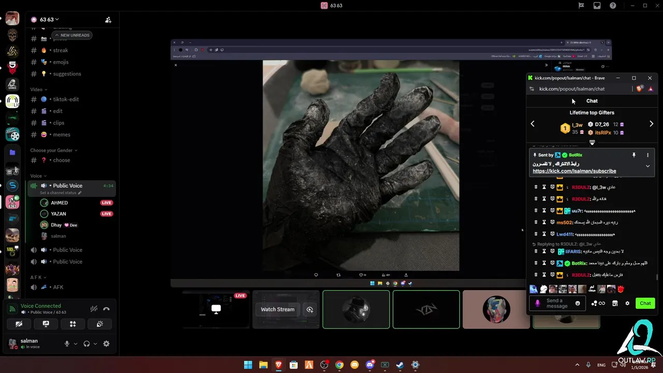Set a channel status for Public Voice
Image resolution: width=663 pixels, height=373 pixels.
tap(61, 193)
